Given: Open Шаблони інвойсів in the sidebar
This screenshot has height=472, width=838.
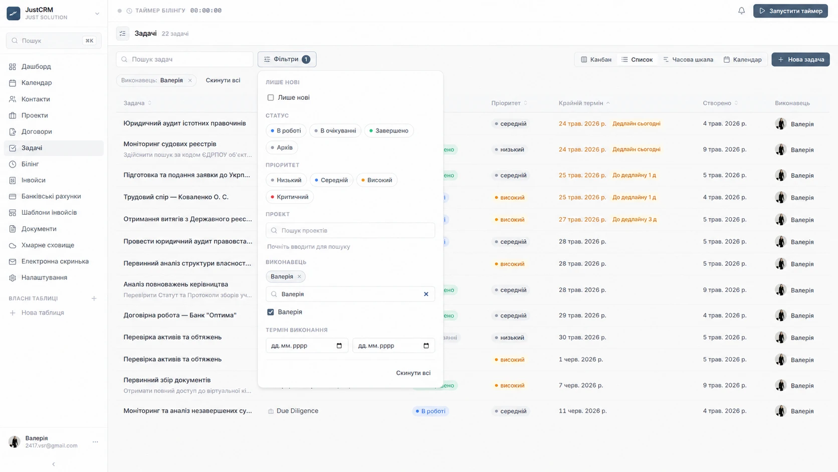Looking at the screenshot, I should click(x=54, y=213).
